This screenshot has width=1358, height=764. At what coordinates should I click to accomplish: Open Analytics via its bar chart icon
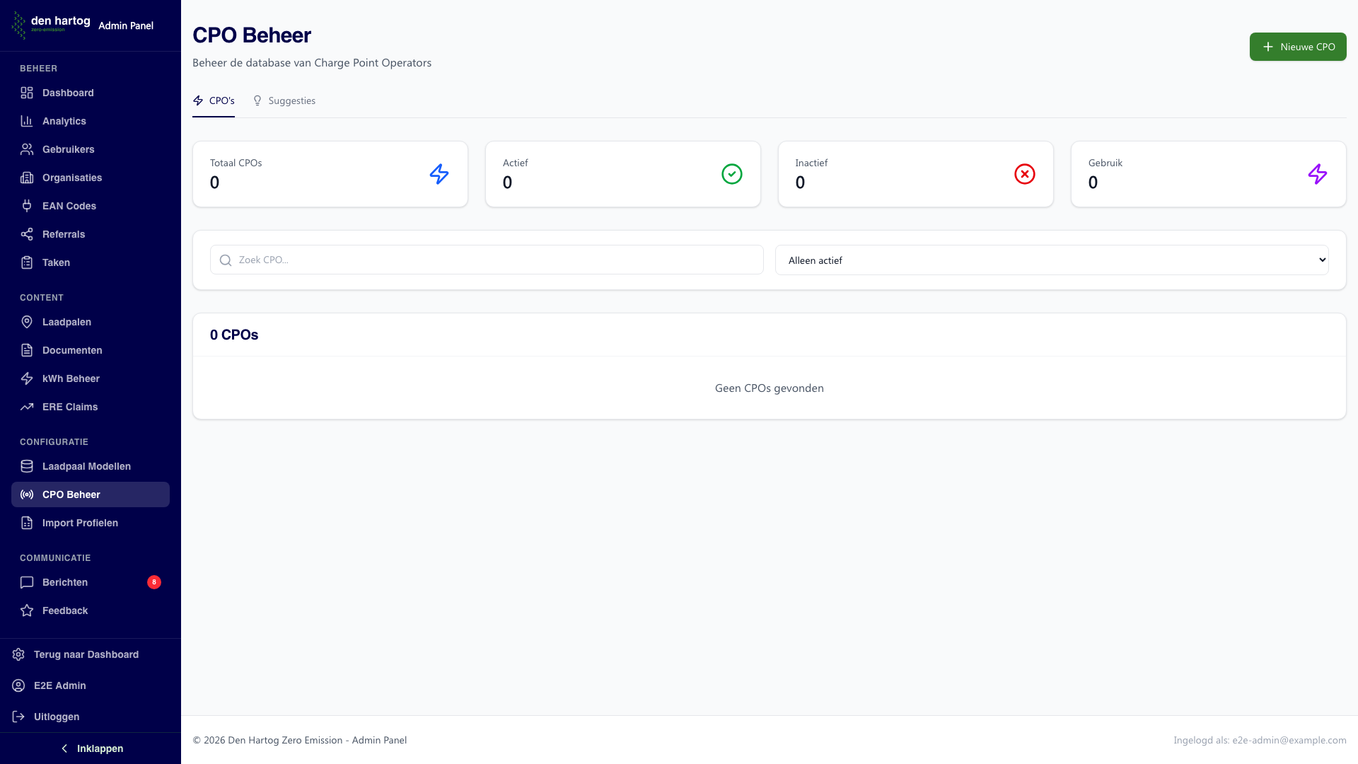(x=27, y=121)
